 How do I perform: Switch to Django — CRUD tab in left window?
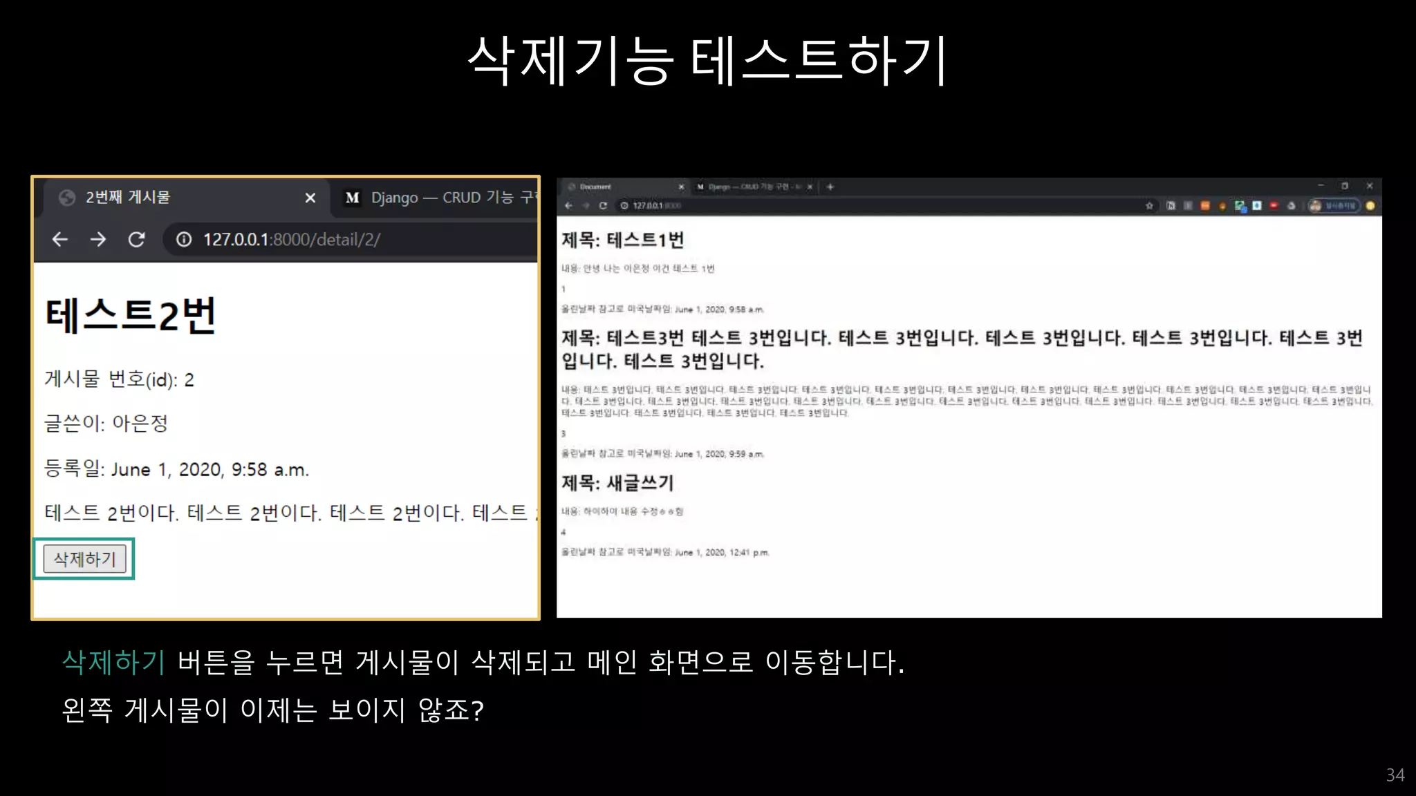point(436,198)
